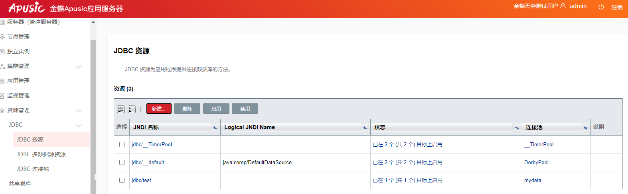628x194 pixels.
Task: Sort by 状态 column icon
Action: [517, 128]
